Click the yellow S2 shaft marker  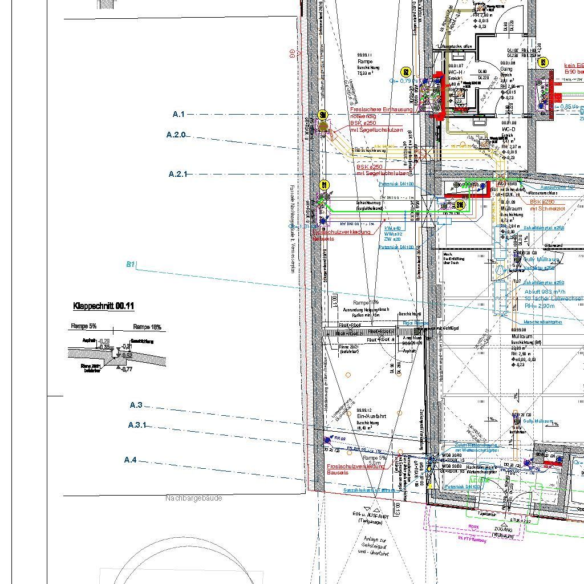[x=406, y=72]
